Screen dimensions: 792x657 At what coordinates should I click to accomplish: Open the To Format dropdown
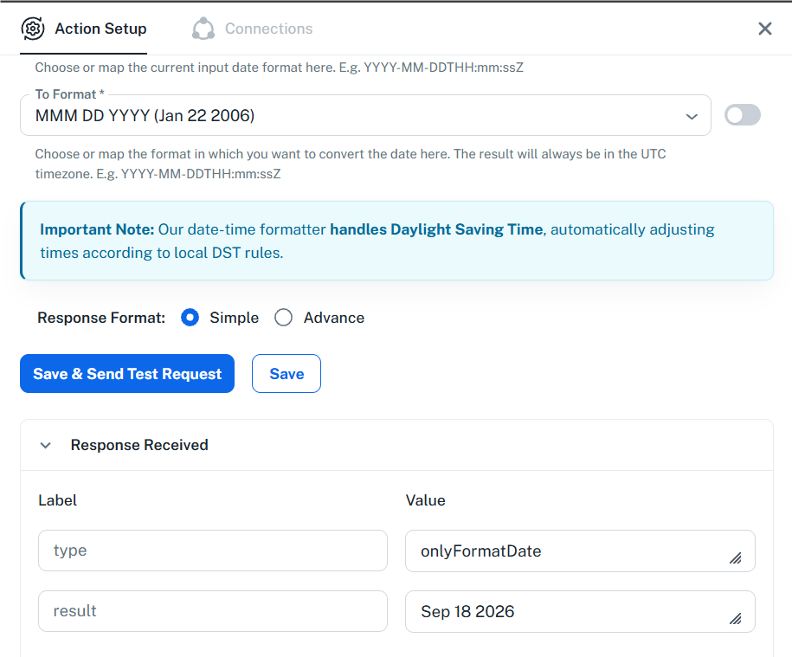point(365,115)
